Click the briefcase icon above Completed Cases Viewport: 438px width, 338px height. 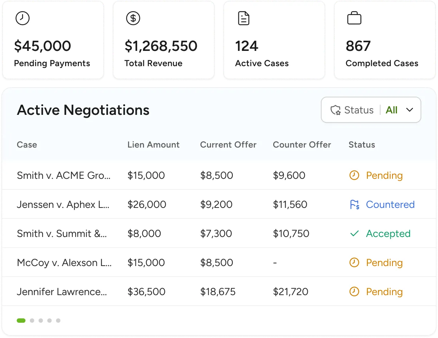point(354,18)
